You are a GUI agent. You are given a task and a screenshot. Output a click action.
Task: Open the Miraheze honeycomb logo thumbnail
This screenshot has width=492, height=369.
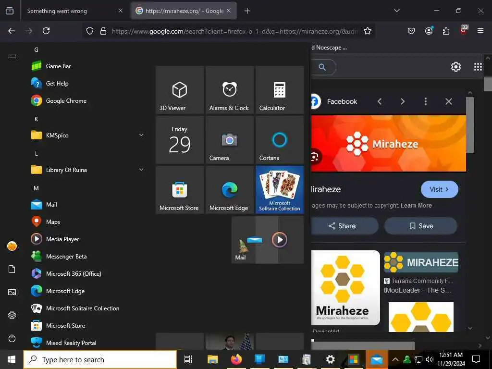pyautogui.click(x=345, y=287)
